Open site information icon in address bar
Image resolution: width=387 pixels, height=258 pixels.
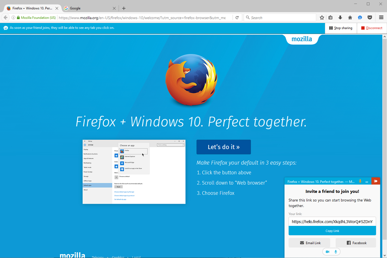(x=13, y=17)
